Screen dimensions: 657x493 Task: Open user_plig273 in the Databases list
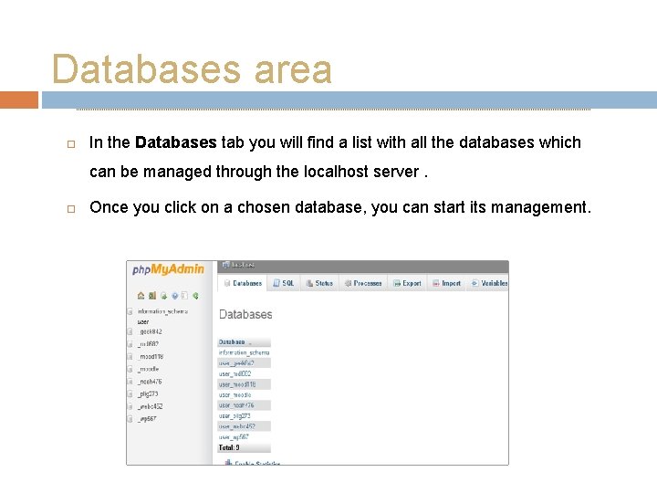pos(235,416)
